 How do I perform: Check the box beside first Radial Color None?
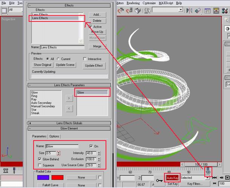[x=100, y=177]
